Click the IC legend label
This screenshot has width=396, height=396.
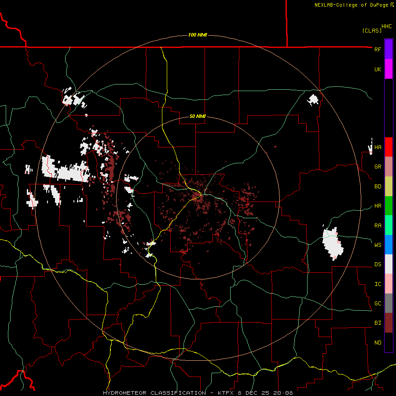(x=378, y=284)
